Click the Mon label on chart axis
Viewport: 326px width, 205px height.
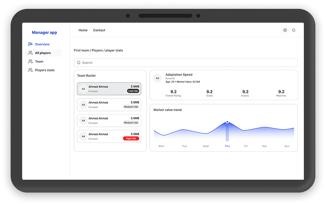coord(162,146)
